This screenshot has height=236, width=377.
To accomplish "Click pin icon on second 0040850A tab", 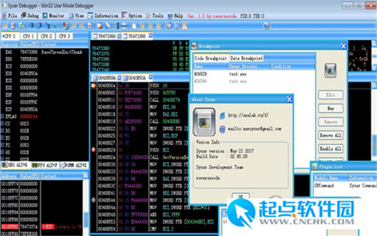I will pos(151,77).
